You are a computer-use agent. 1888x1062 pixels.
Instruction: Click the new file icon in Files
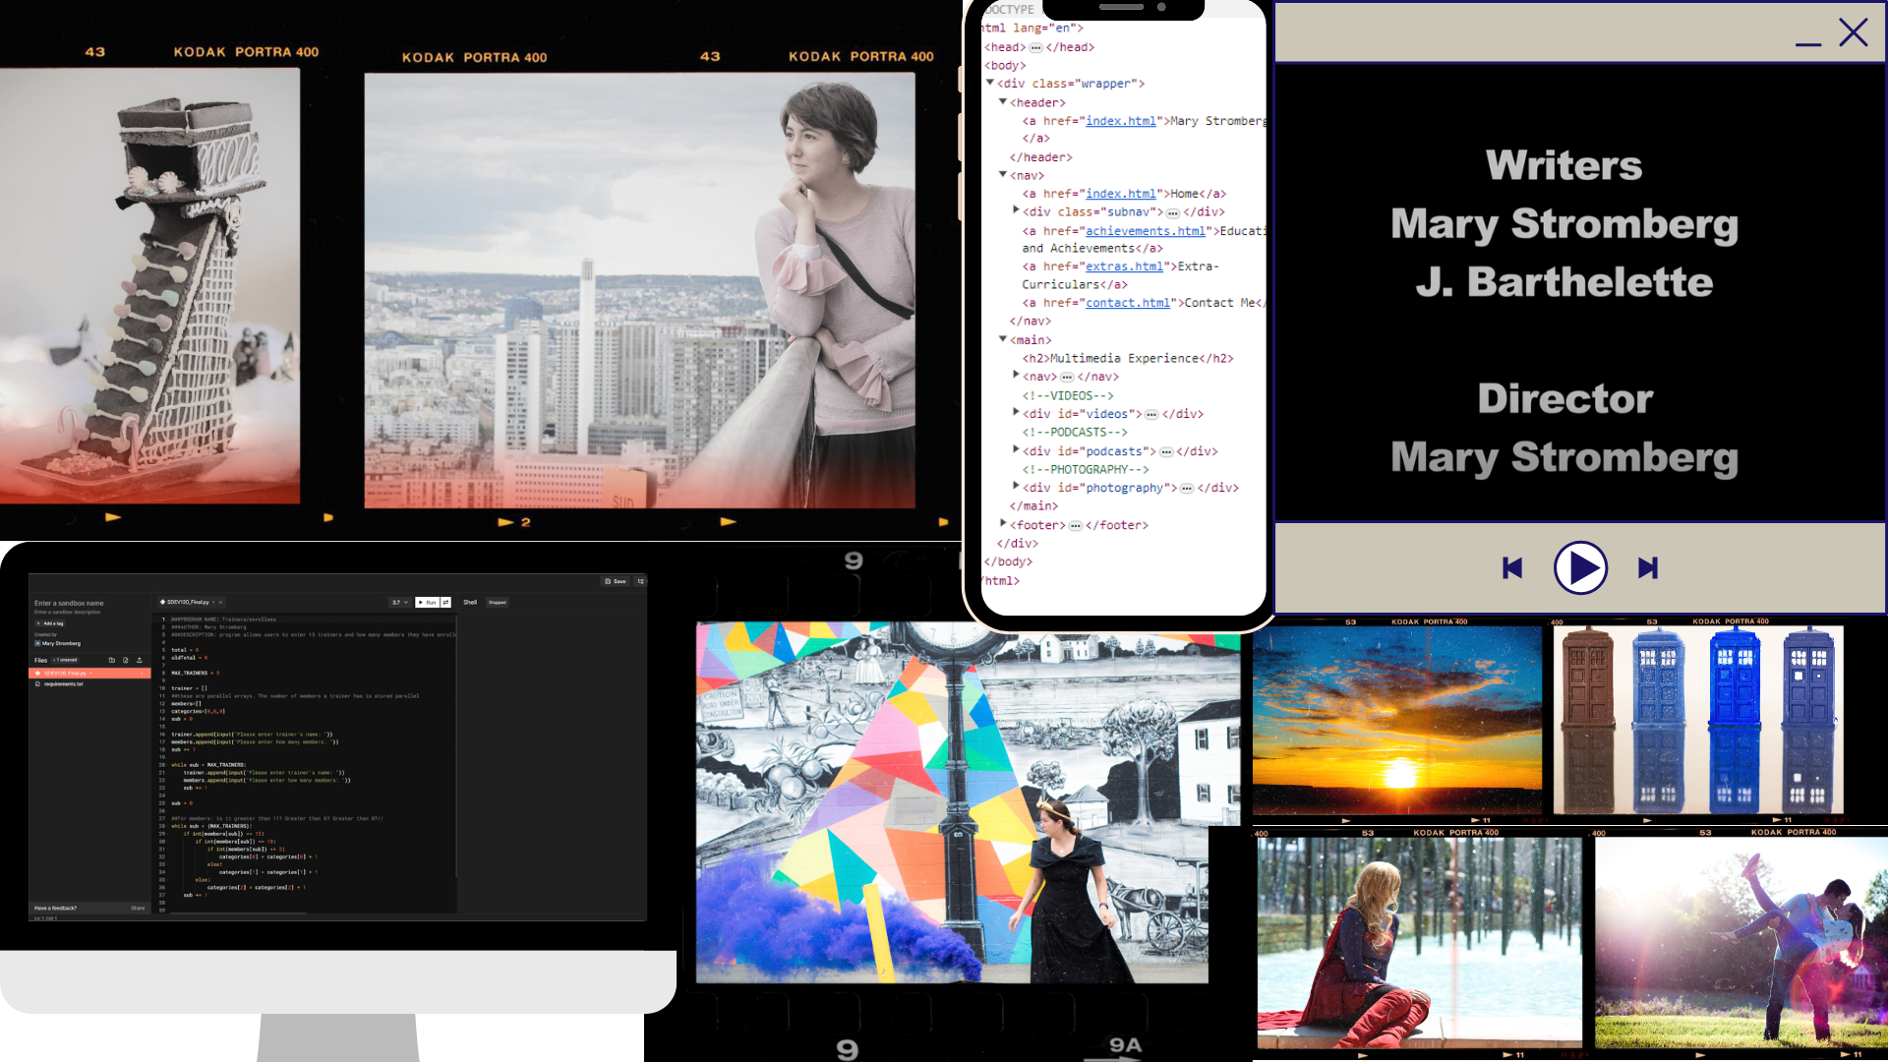126,660
